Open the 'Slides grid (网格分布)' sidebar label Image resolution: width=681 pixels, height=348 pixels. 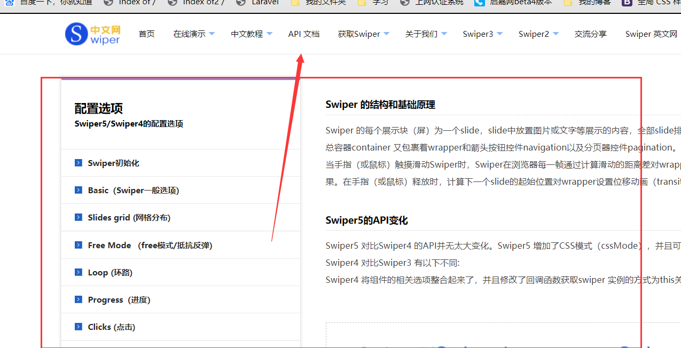[x=129, y=217]
